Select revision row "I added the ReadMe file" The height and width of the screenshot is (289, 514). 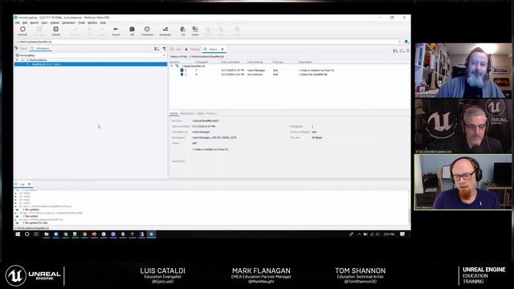pos(290,75)
